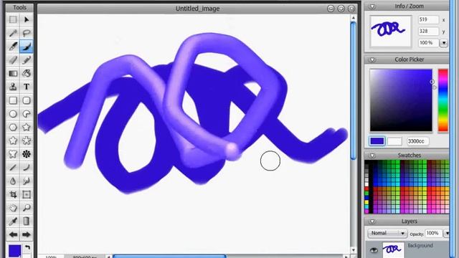Select the Gradient fill tool
The width and height of the screenshot is (459, 258).
(13, 73)
